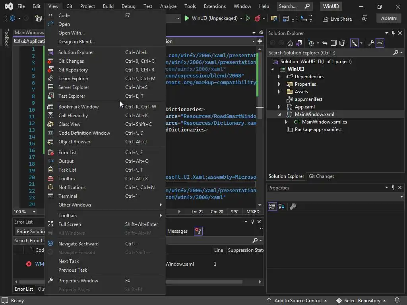407x305 pixels.
Task: Select Git Changes in View menu
Action: 105,61
